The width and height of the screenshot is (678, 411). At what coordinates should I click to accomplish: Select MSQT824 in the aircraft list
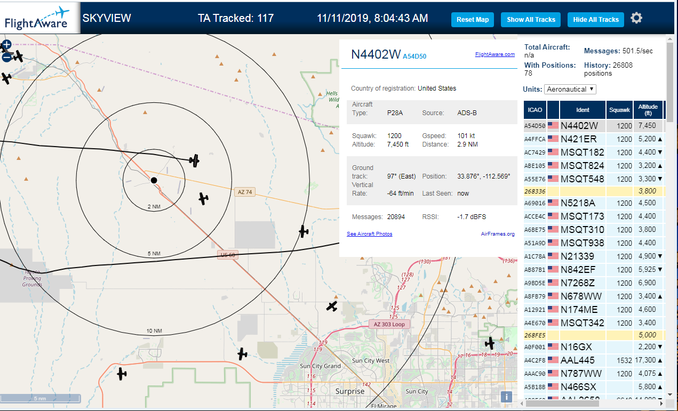pos(594,166)
